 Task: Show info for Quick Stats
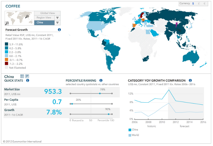click(x=28, y=80)
